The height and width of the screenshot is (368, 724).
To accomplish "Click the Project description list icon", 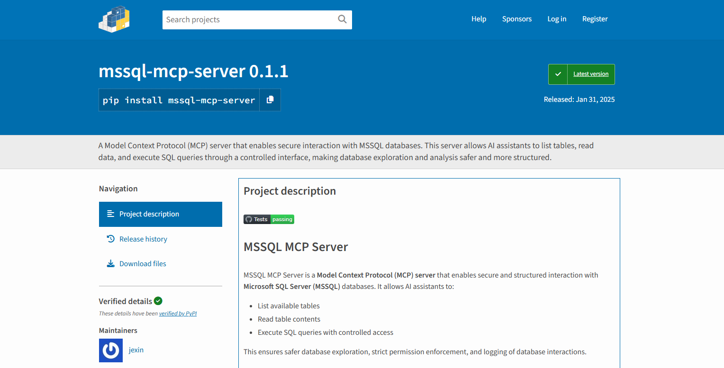I will (x=111, y=214).
